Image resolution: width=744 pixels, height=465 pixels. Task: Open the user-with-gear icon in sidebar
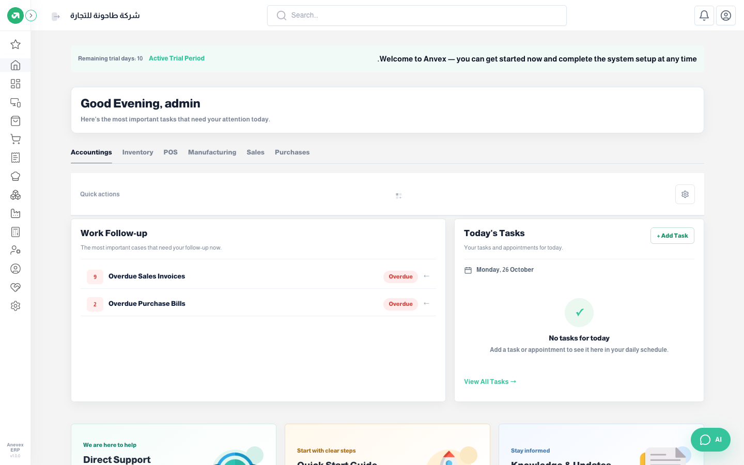(x=16, y=250)
